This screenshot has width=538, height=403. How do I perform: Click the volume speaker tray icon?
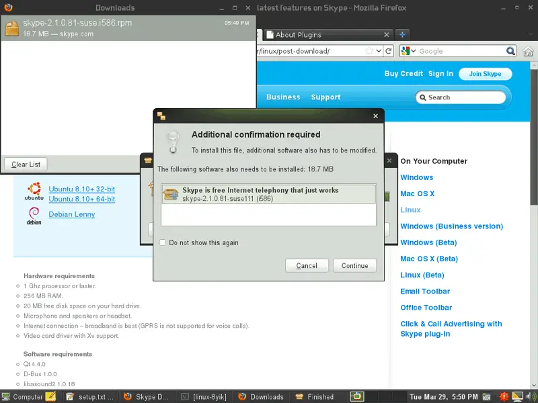531,397
